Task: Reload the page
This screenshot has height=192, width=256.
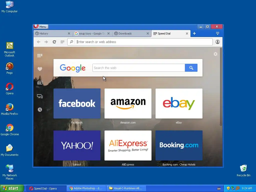Action: click(x=54, y=42)
